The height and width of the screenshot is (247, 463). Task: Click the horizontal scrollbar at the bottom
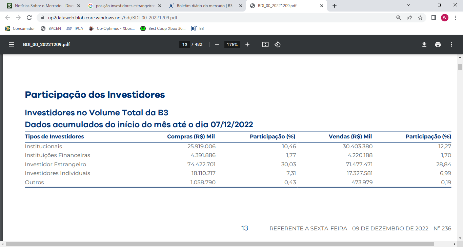pyautogui.click(x=217, y=244)
